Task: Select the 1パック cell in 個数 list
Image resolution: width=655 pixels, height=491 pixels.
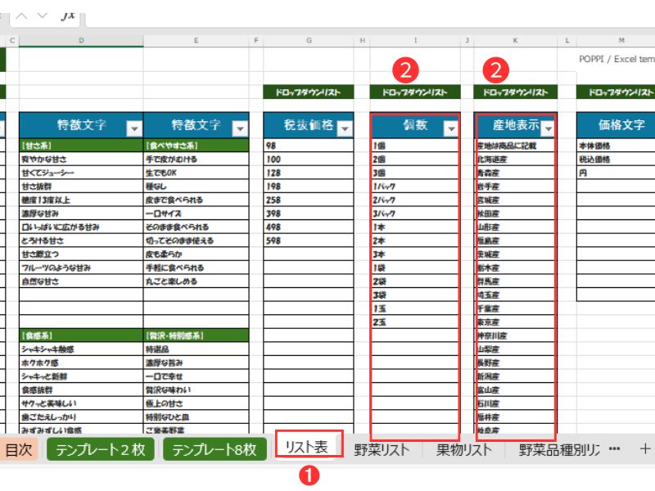Action: (413, 186)
